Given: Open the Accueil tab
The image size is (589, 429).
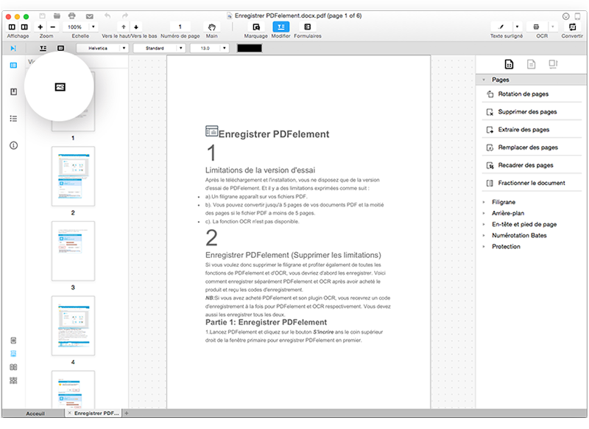Looking at the screenshot, I should 35,414.
